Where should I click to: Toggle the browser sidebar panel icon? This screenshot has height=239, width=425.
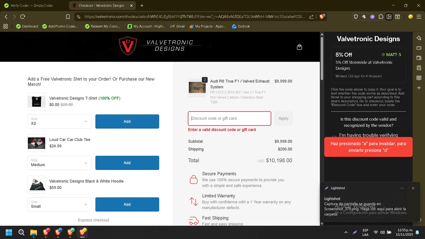pos(389,17)
